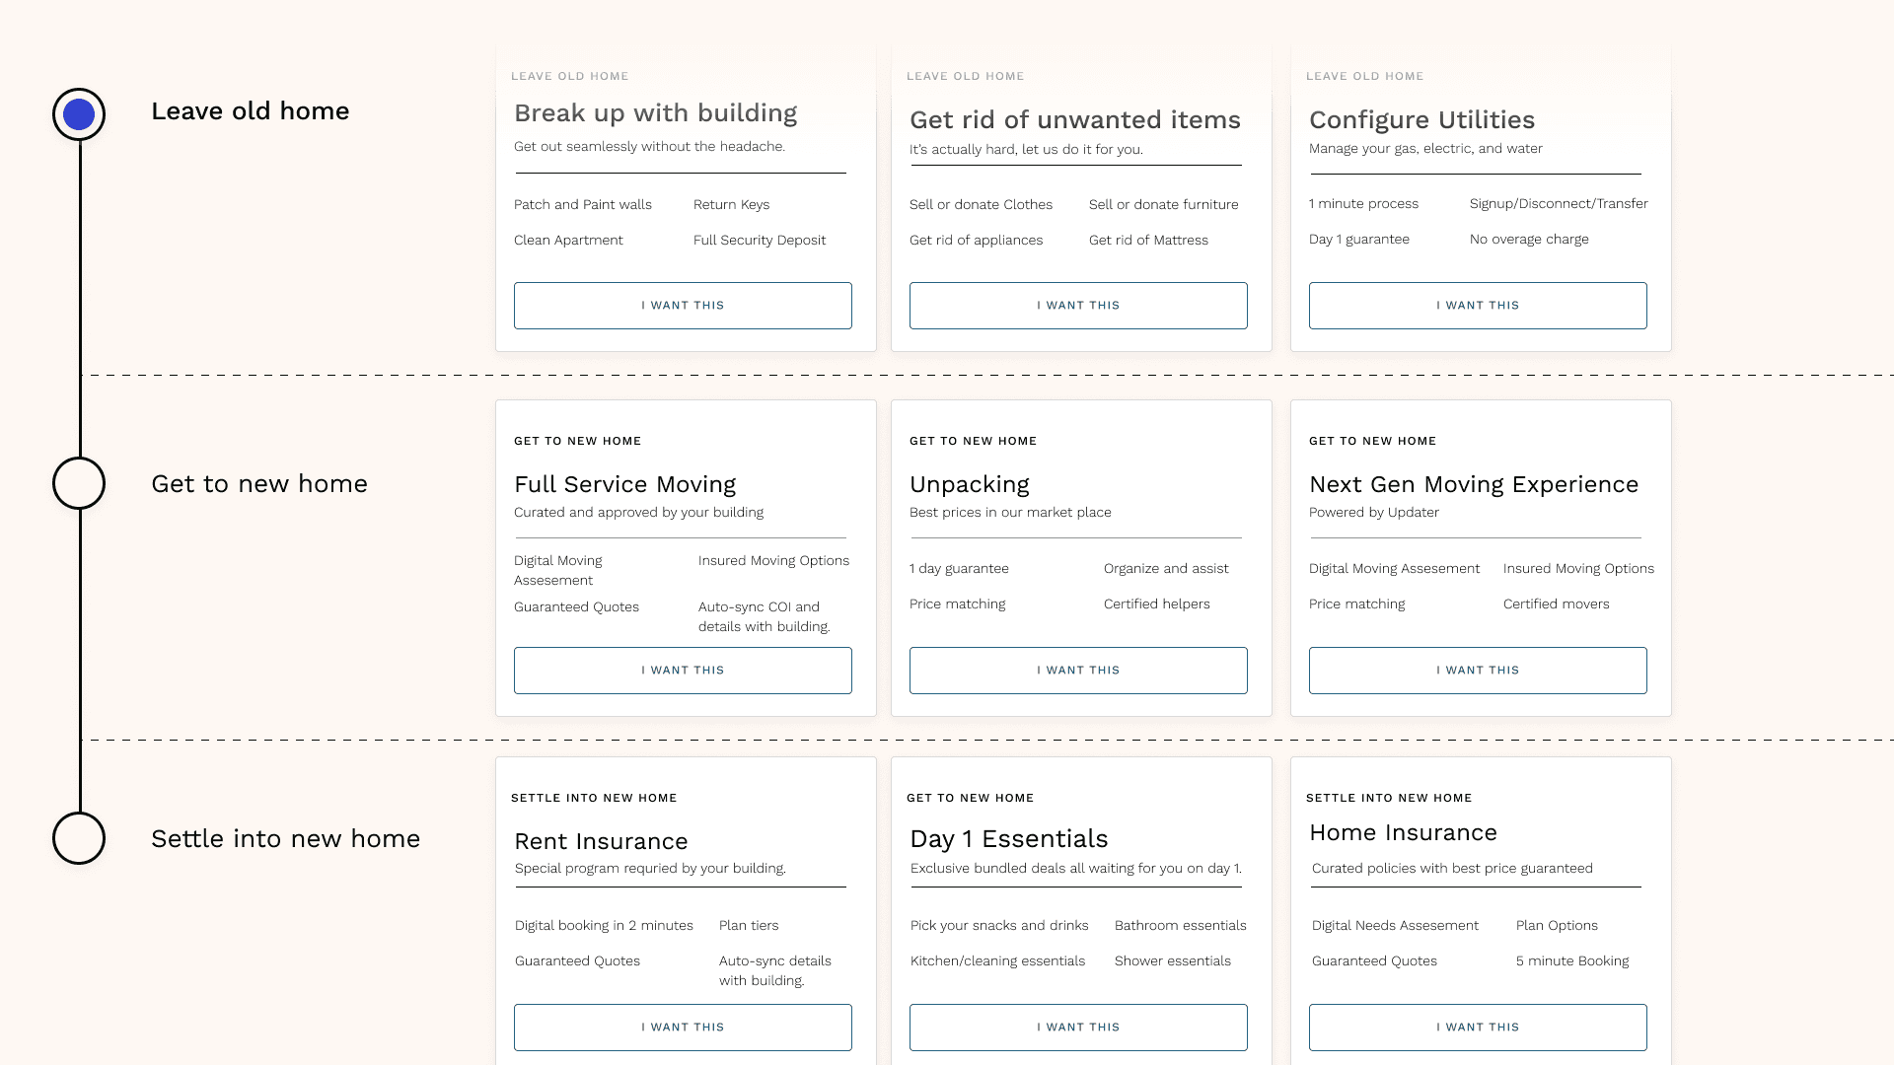Click the Home Insurance card title
Image resolution: width=1894 pixels, height=1065 pixels.
click(x=1403, y=833)
